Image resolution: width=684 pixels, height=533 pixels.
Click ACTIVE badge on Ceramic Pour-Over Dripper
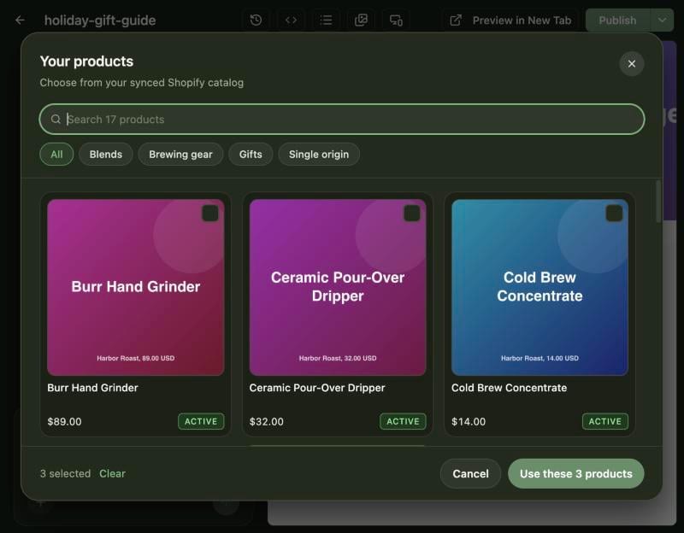click(403, 421)
